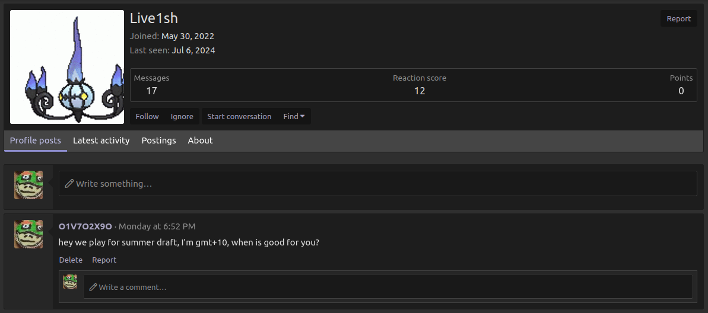
Task: Select the About tab
Action: [200, 140]
